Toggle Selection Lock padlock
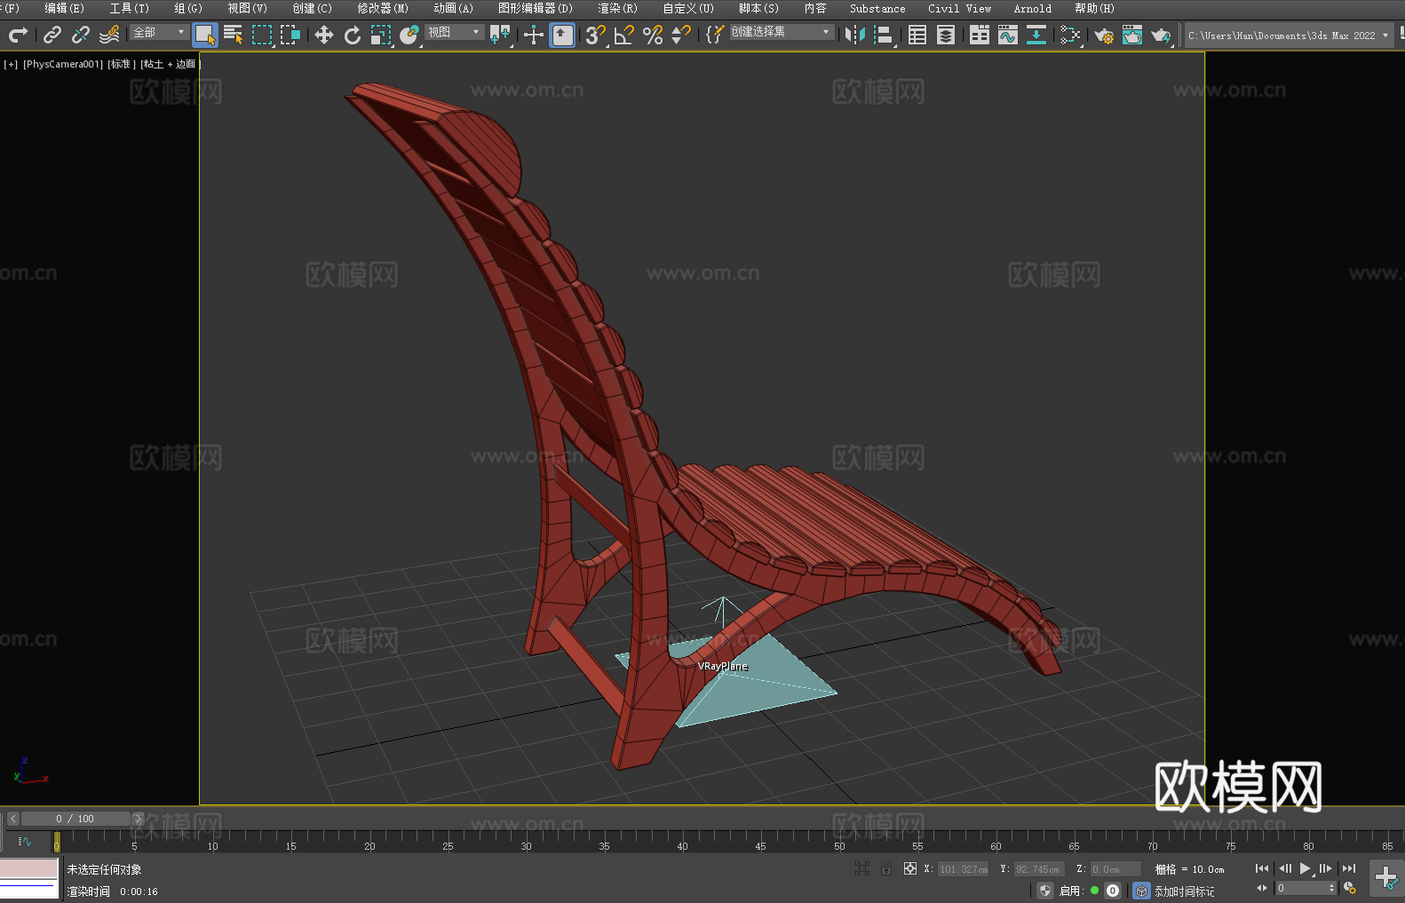1405x903 pixels. click(886, 868)
